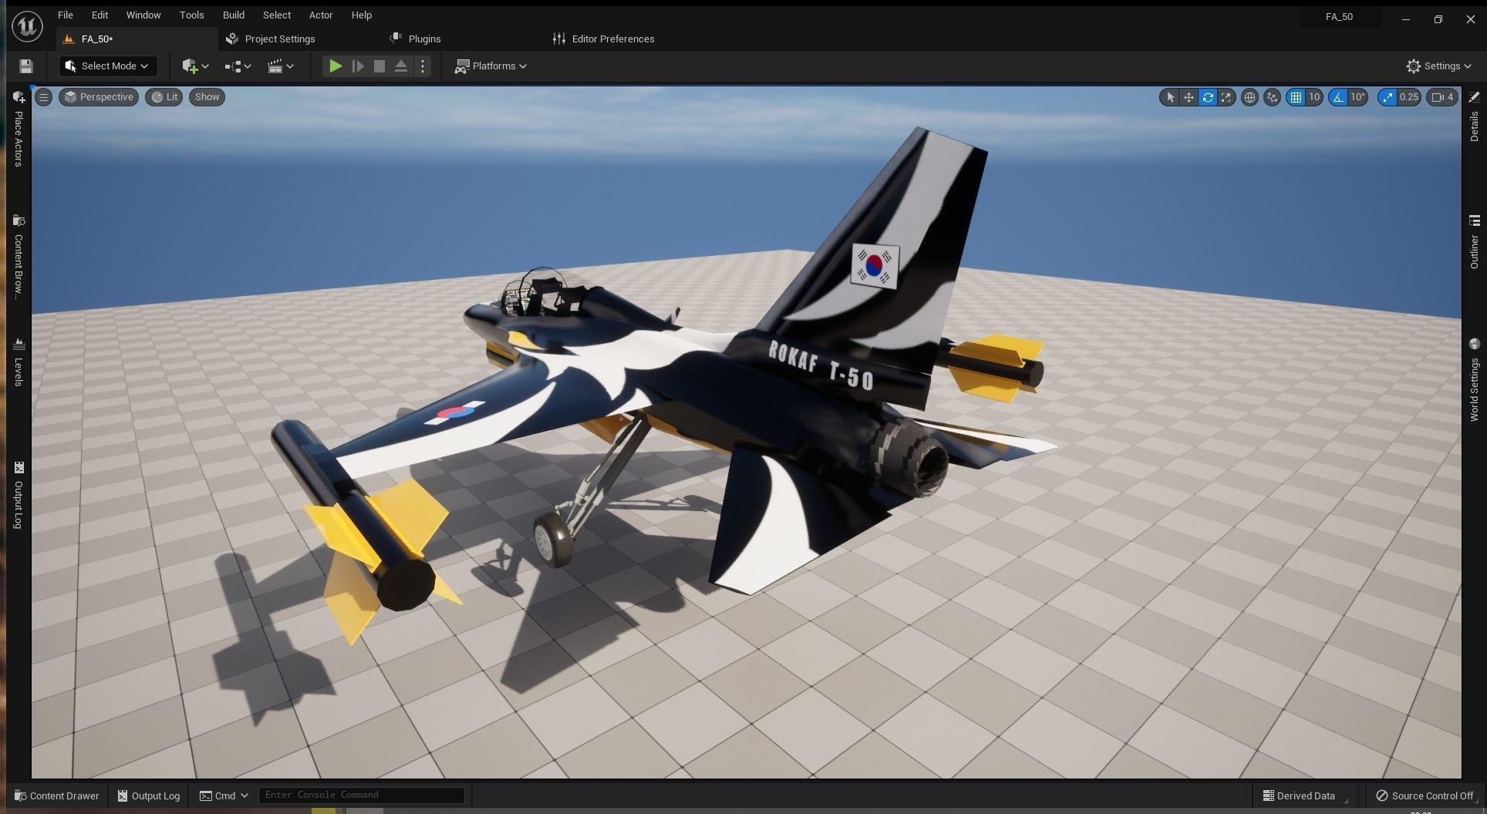Switch to the FA_50 level tab
Screen dimensions: 1487x814
pos(136,39)
